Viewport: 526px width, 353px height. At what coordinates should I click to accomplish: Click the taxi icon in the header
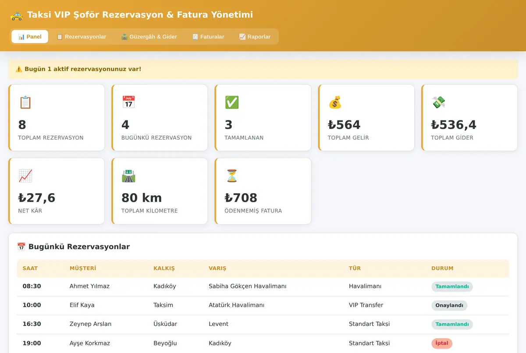pos(16,15)
